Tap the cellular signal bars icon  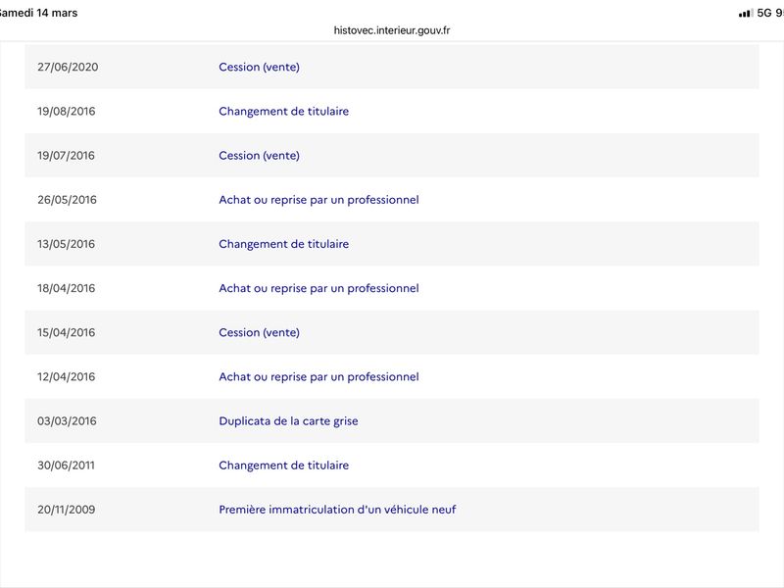745,13
